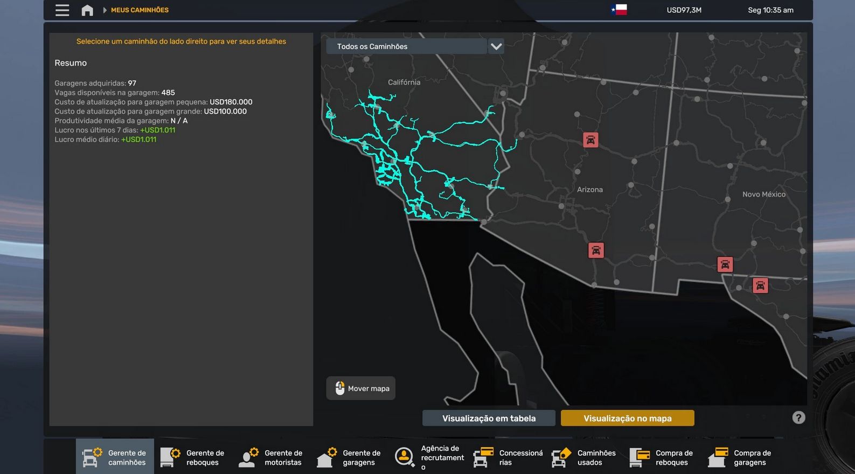
Task: Go to the home screen icon
Action: (87, 10)
